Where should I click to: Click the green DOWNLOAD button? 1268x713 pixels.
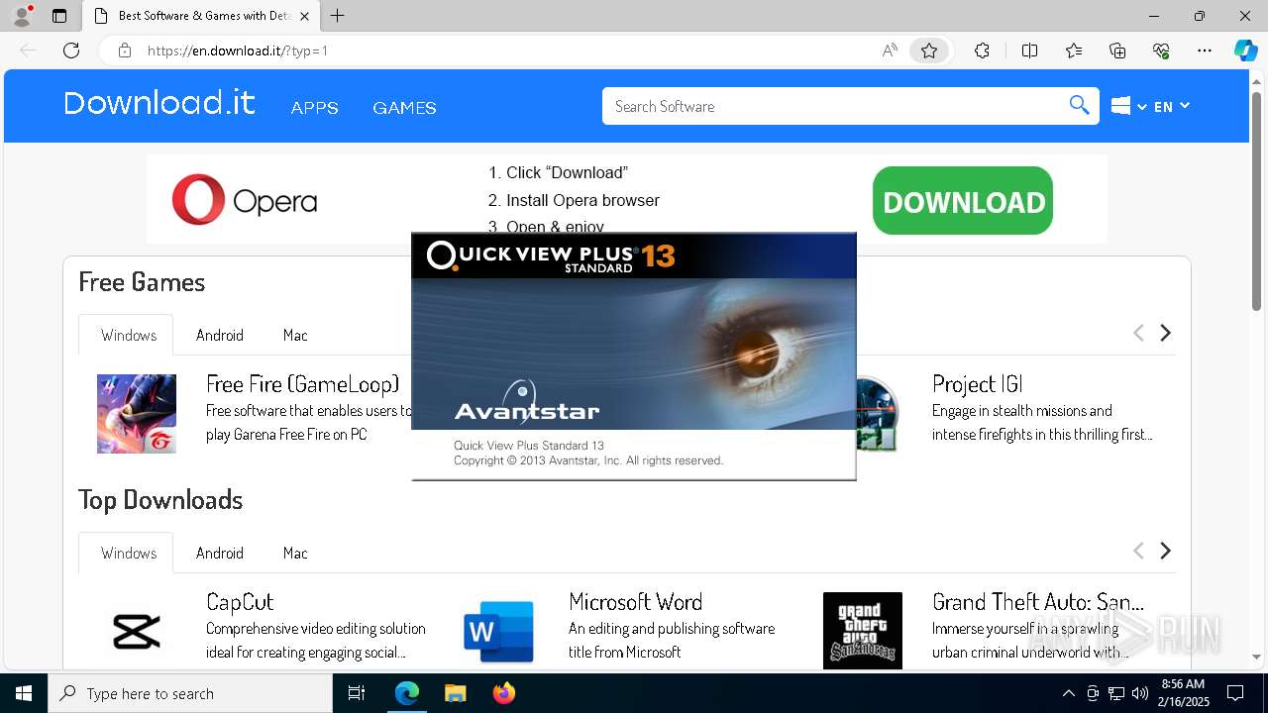coord(963,200)
